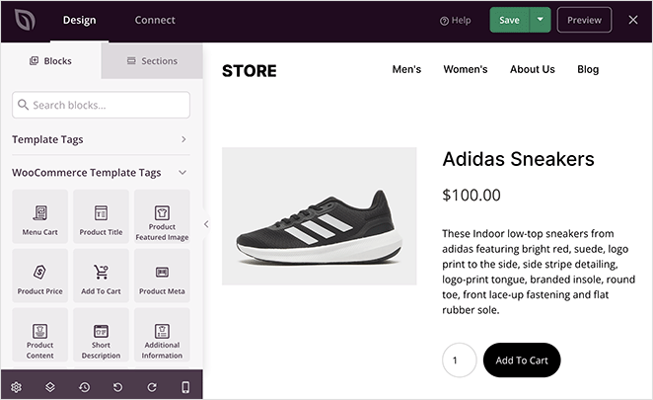Click the undo arrow icon

(117, 387)
